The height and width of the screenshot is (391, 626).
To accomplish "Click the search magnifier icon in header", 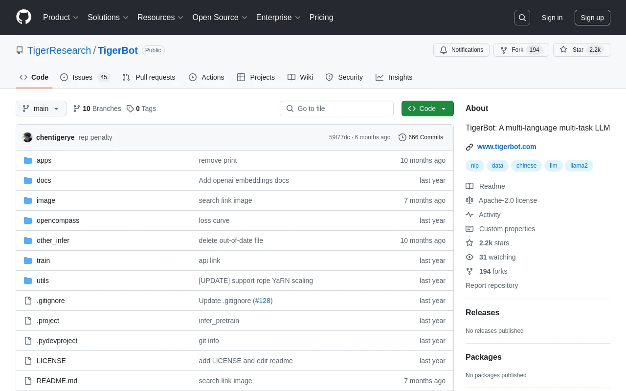I will 522,18.
